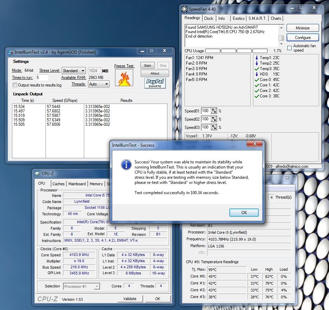Click the Instructions MMX, SSE list
The image size is (329, 310).
coord(115,241)
